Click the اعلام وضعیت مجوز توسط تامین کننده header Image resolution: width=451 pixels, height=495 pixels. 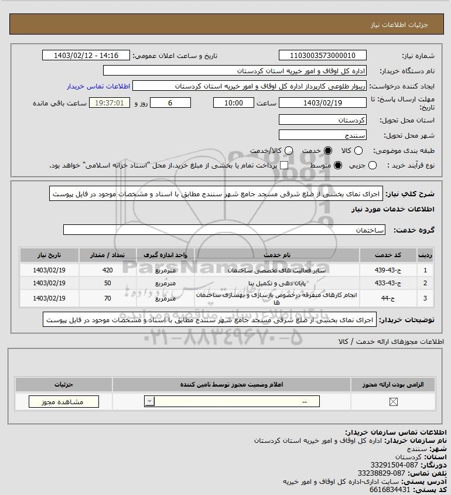click(x=232, y=384)
